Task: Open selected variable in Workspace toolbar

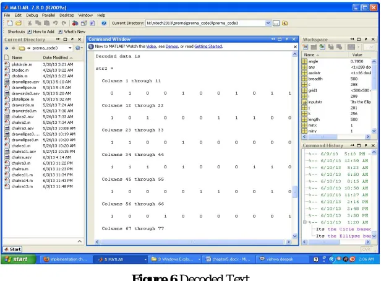Action: [x=314, y=46]
